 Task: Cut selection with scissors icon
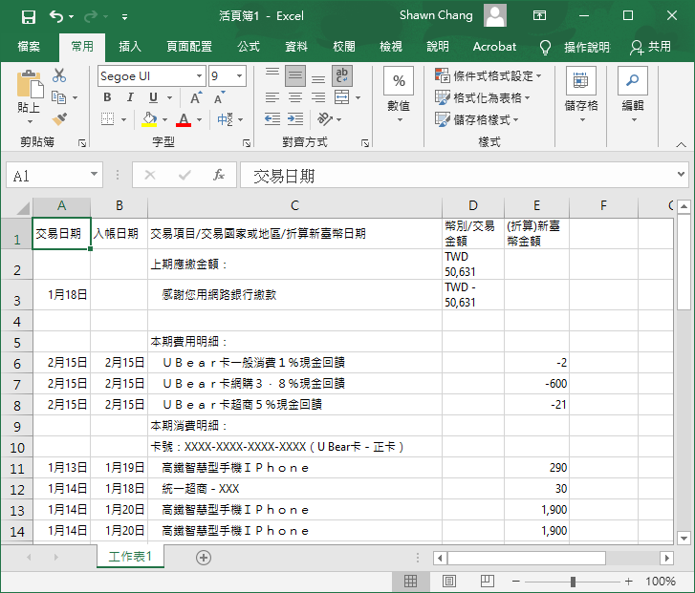59,75
